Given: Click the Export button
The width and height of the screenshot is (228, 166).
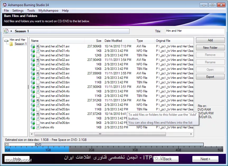Looking at the screenshot, I should click(x=210, y=77).
